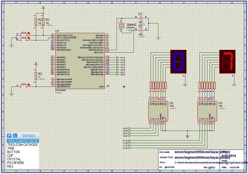The image size is (248, 174).
Task: Click the push button wired to pin 15
Action: click(x=24, y=34)
